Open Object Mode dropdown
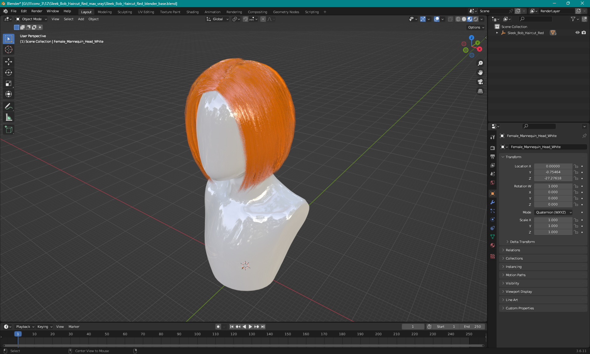 click(31, 19)
